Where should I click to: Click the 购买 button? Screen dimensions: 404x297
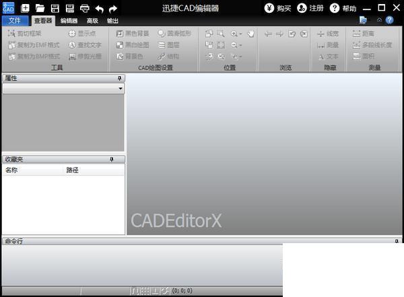tap(277, 8)
